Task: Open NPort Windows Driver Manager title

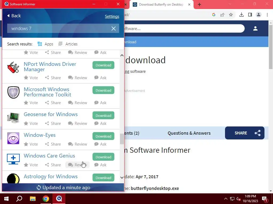Action: click(x=50, y=67)
